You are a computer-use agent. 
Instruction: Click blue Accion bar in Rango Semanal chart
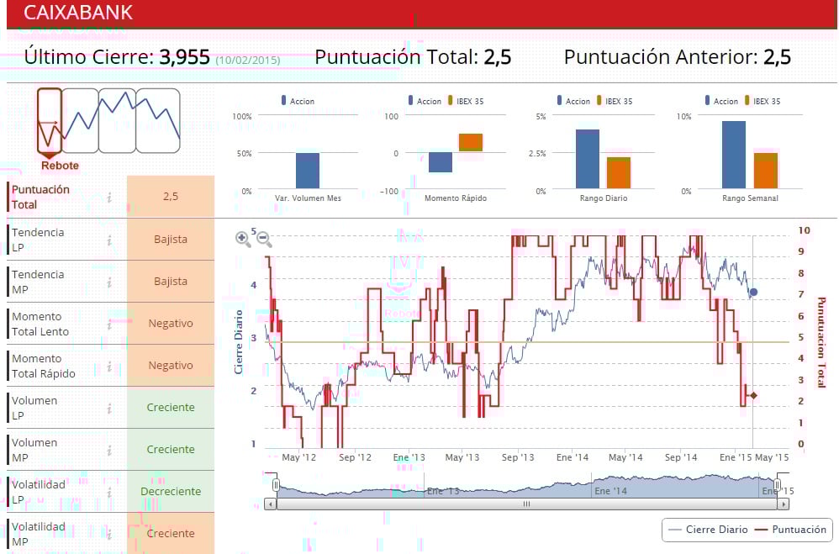pyautogui.click(x=734, y=155)
